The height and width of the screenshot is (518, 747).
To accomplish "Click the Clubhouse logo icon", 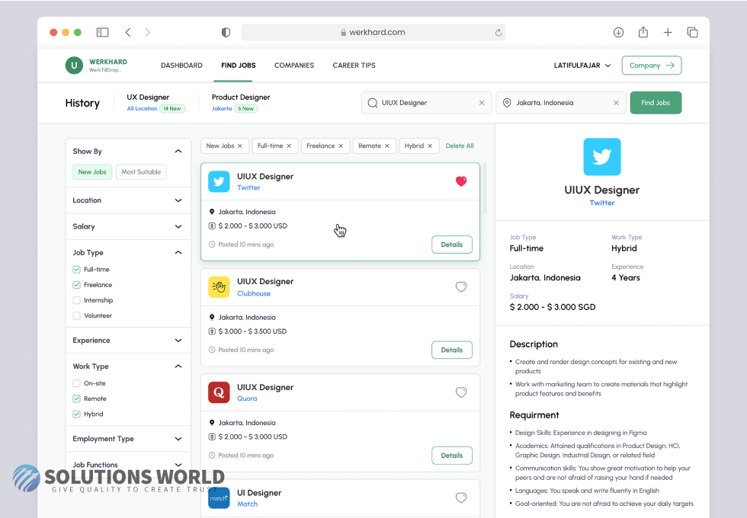I will click(x=219, y=287).
